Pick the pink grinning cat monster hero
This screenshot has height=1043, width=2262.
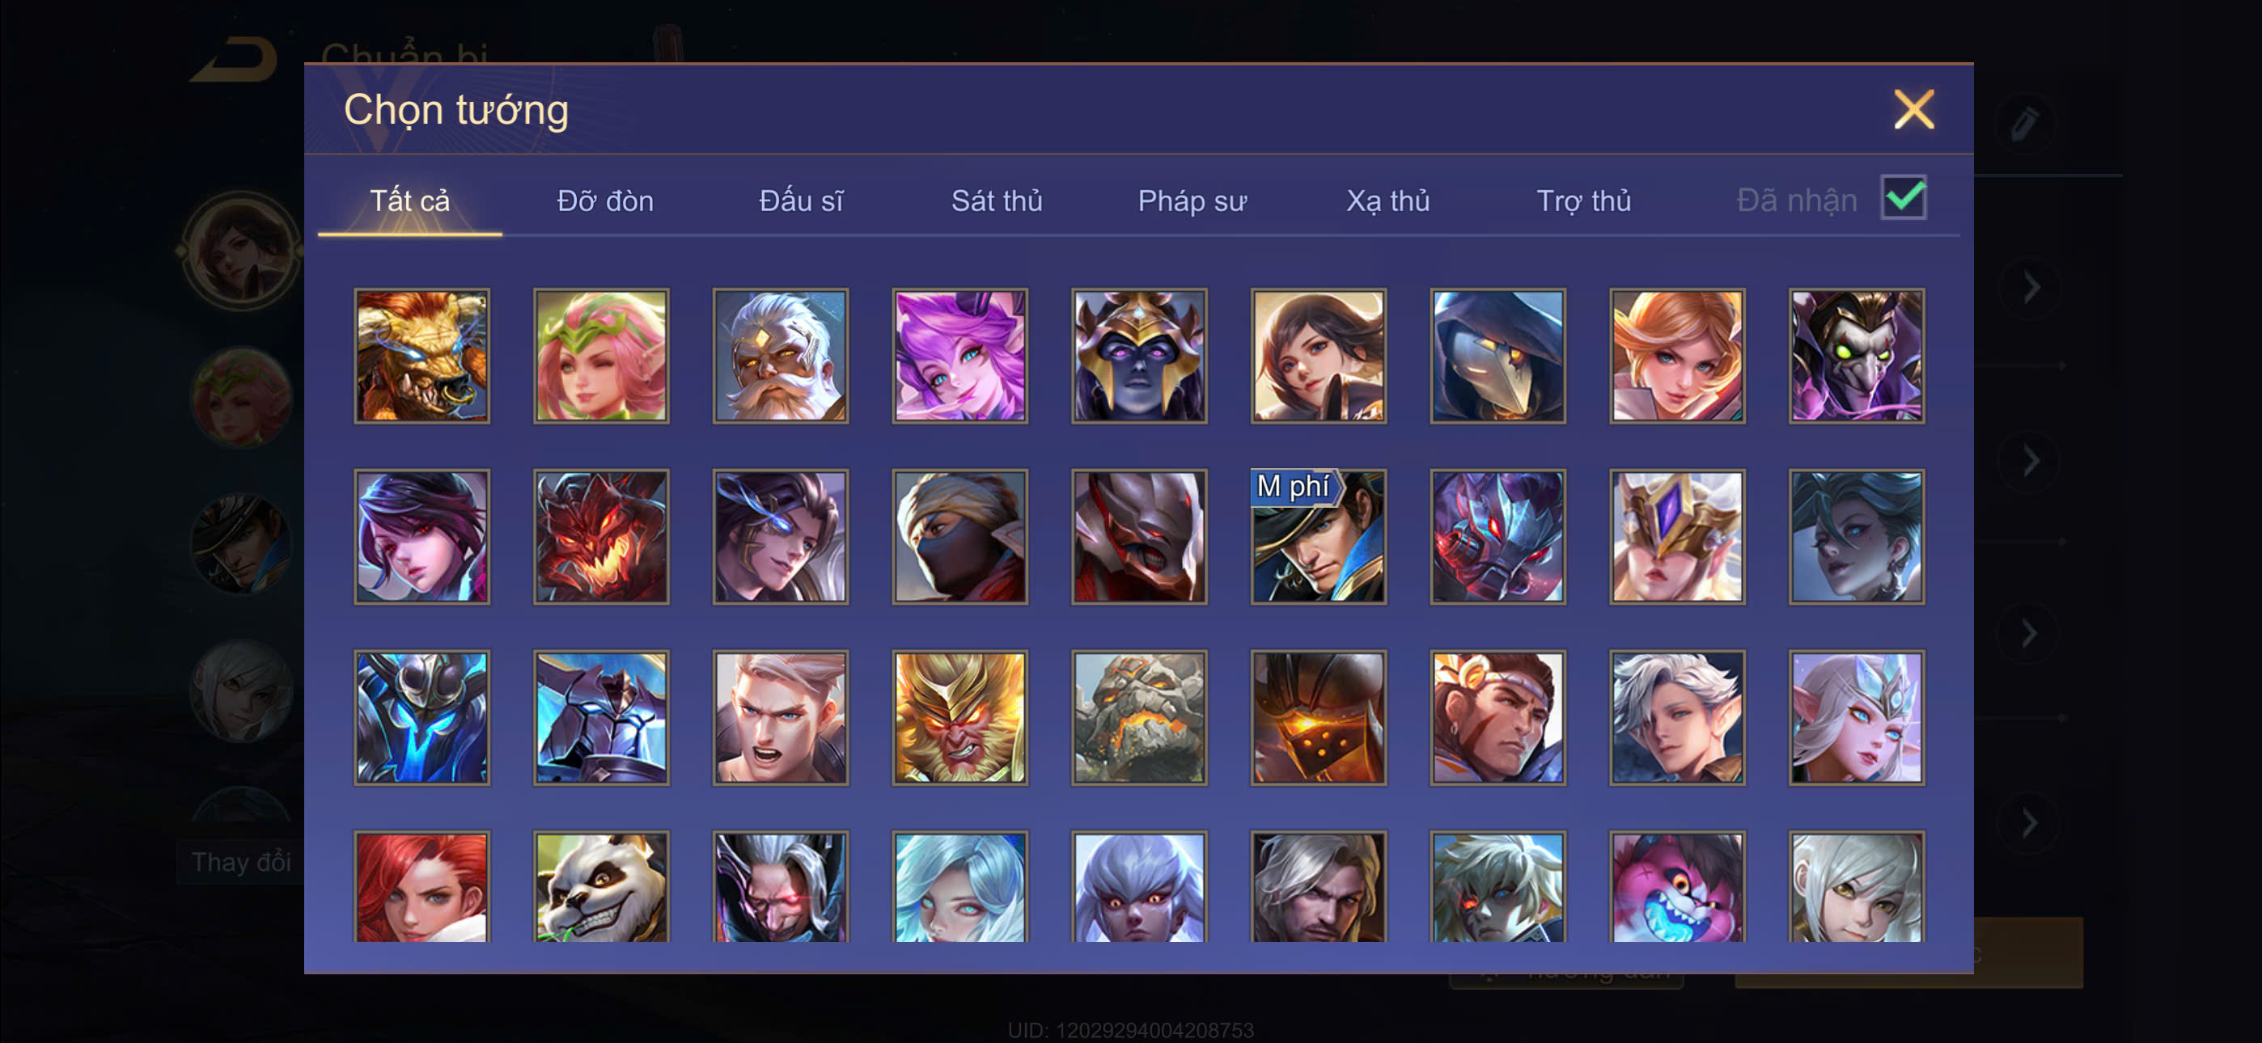[1676, 887]
